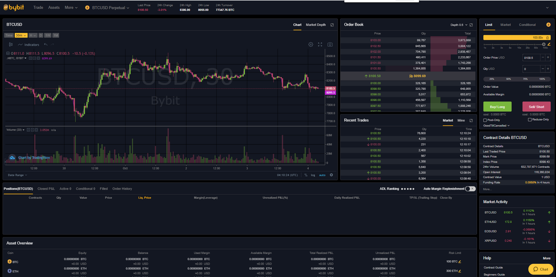Open settings of .MBTC BYBIT indicator
Viewport: 556px width, 277px height.
coord(34,58)
